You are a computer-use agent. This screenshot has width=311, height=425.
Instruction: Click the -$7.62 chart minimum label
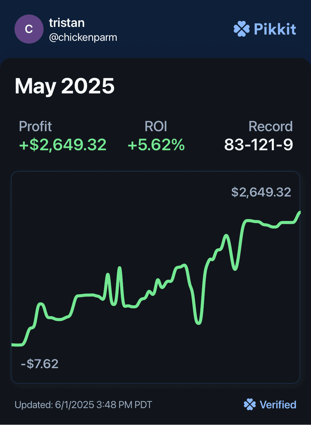pyautogui.click(x=40, y=364)
